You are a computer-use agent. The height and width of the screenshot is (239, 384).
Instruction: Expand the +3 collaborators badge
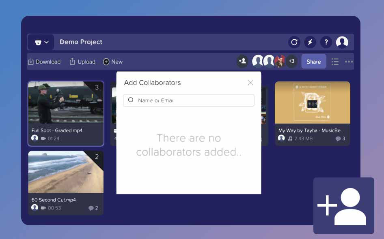pyautogui.click(x=291, y=61)
